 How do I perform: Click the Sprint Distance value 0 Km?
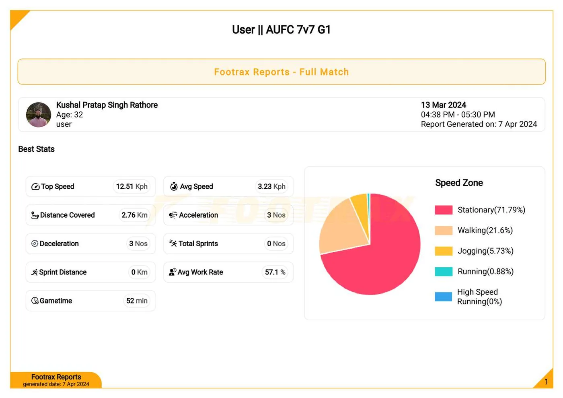tap(140, 272)
